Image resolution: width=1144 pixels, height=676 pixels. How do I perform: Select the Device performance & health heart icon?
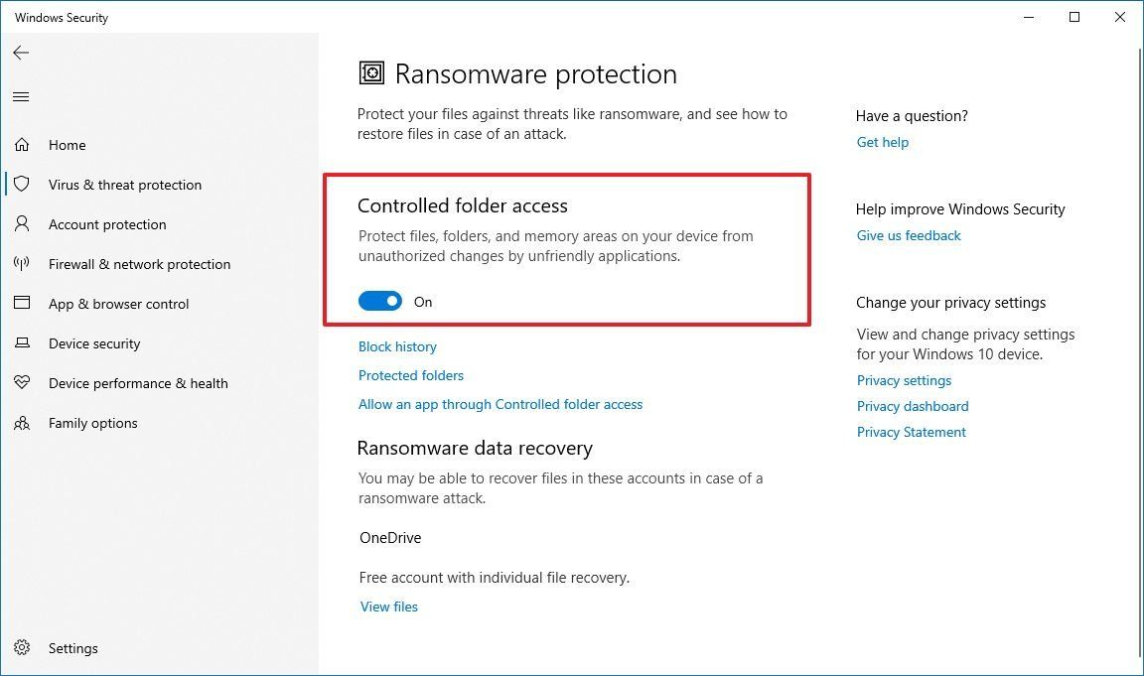coord(22,383)
